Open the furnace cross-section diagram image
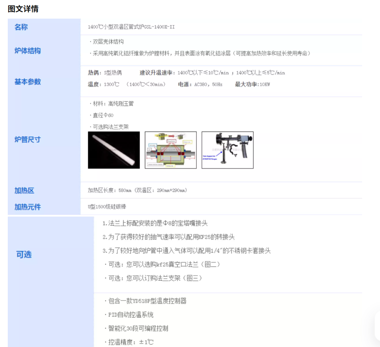Viewport: 380px width, 347px height. pyautogui.click(x=171, y=150)
